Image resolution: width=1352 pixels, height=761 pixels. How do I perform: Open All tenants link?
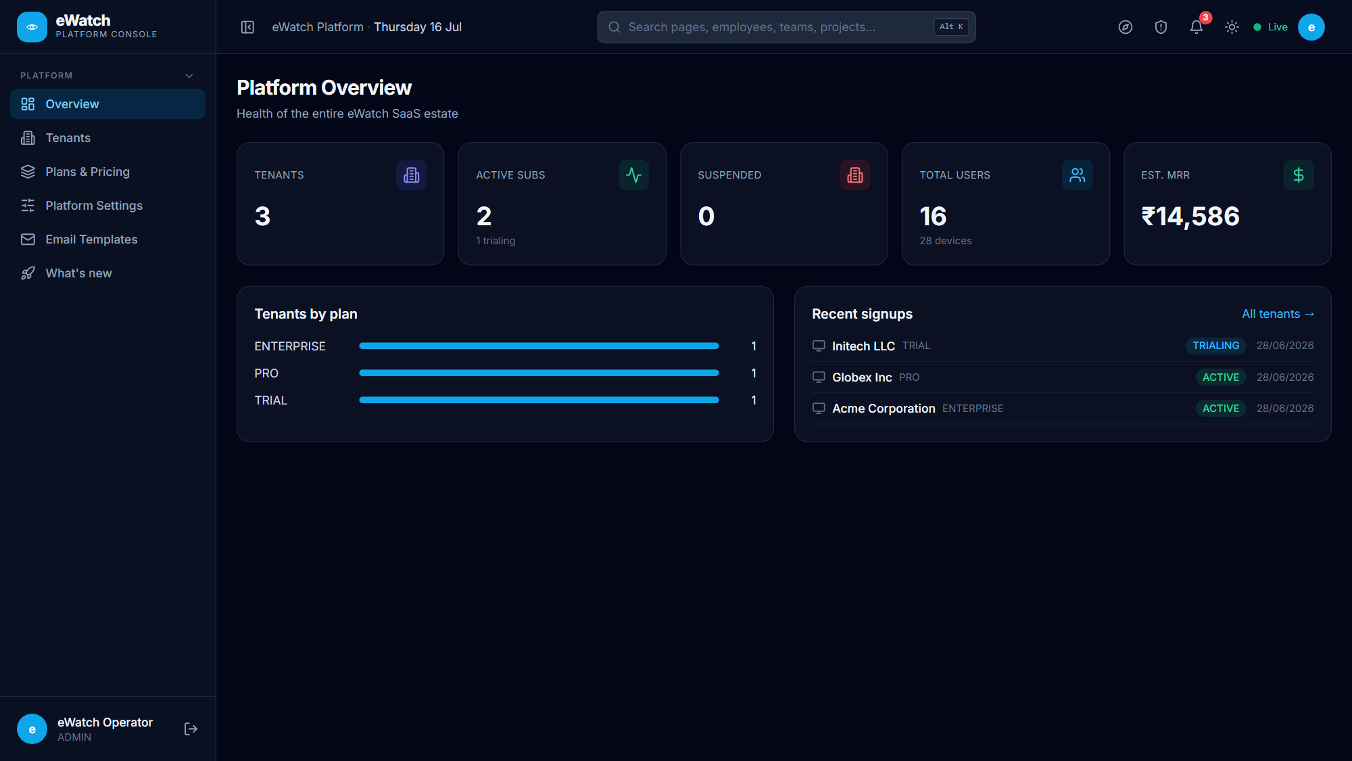point(1278,314)
